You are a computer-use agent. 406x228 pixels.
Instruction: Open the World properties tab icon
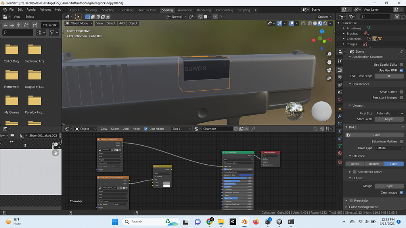340,99
